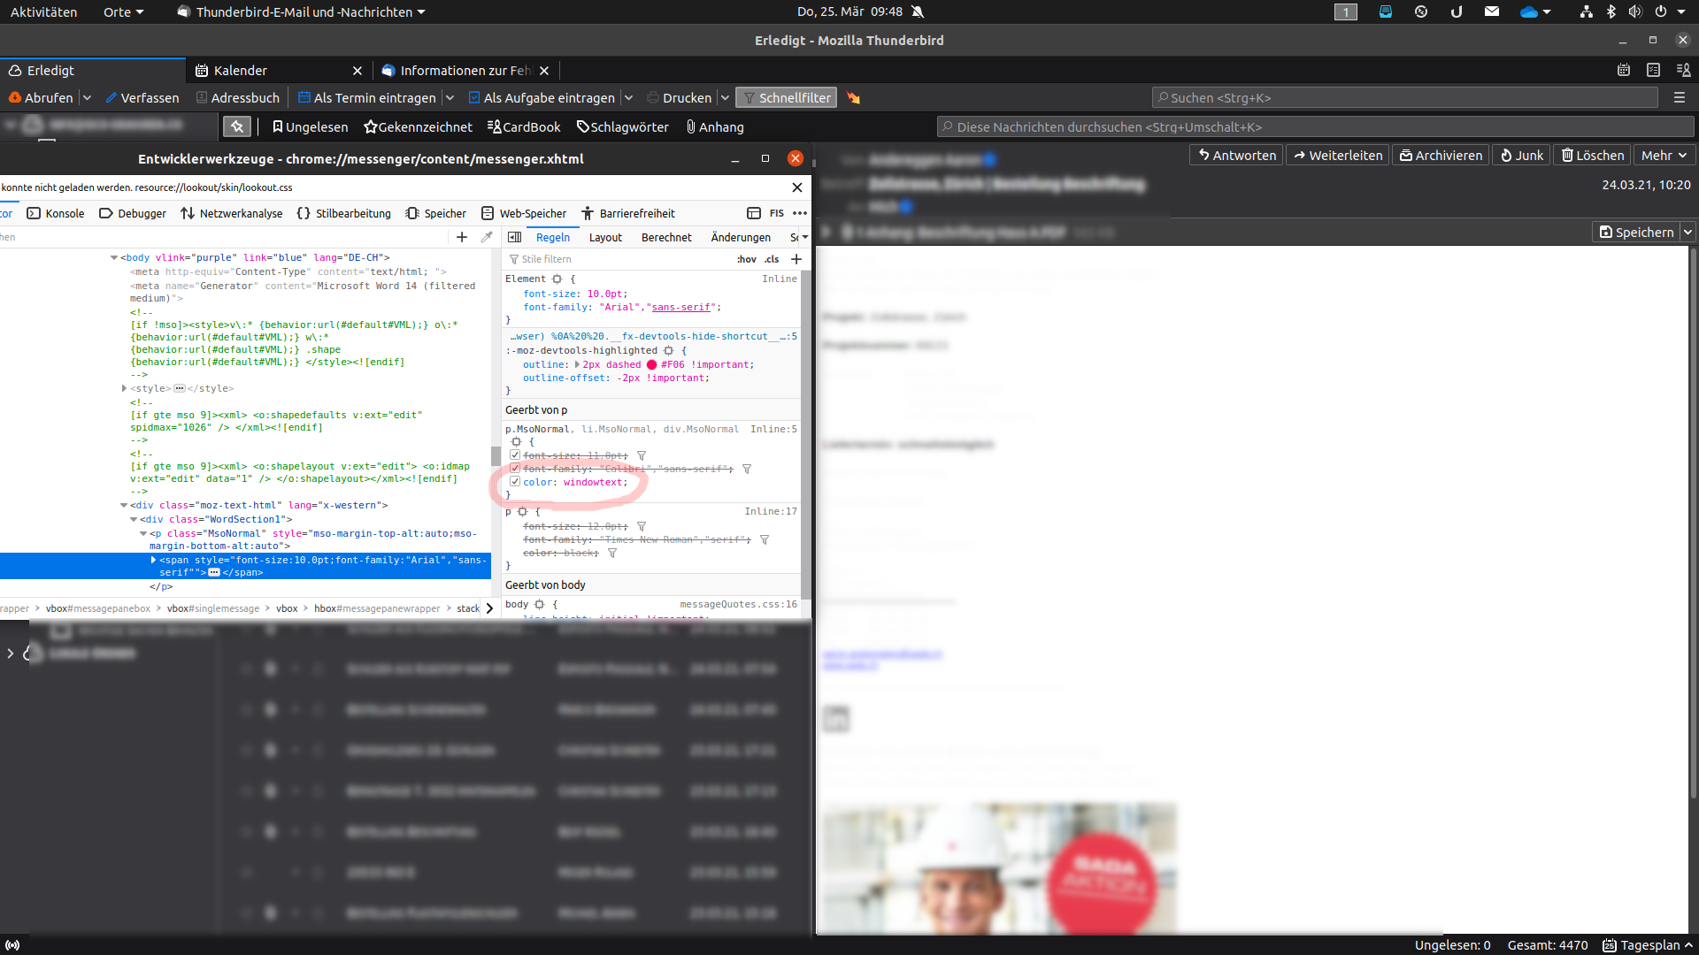1699x955 pixels.
Task: Click the responsive frame selector icon
Action: pyautogui.click(x=754, y=213)
